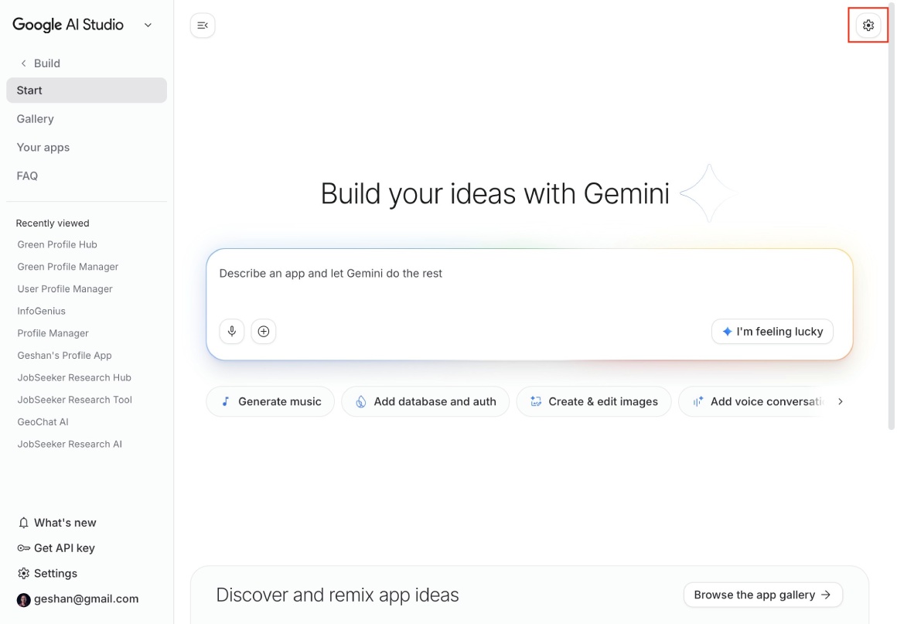This screenshot has height=624, width=897.
Task: Click the geshan profile avatar icon
Action: click(x=23, y=599)
